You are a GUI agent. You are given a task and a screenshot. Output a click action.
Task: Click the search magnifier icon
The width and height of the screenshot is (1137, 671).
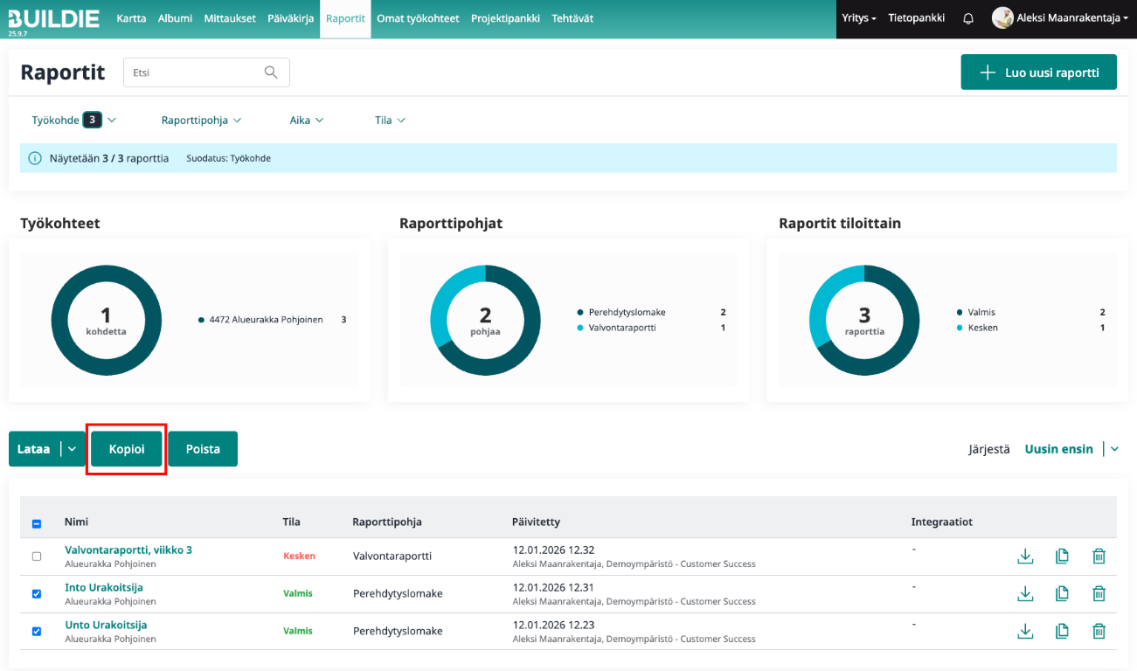(x=271, y=73)
